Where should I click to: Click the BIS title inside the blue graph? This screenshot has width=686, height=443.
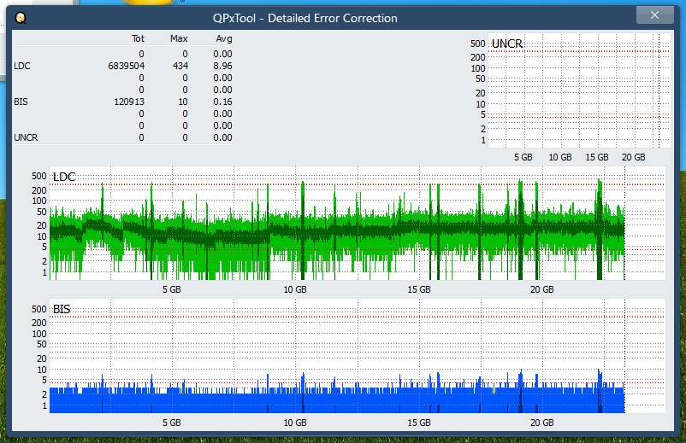pyautogui.click(x=62, y=309)
